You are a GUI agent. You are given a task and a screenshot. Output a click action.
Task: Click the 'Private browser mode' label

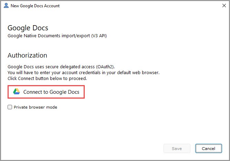[35, 107]
